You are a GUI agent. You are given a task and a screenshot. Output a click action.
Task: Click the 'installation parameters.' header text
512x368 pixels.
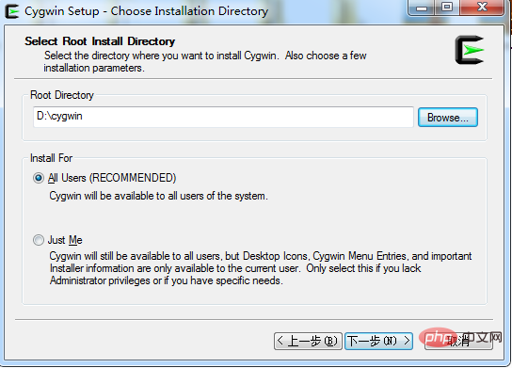pyautogui.click(x=94, y=68)
